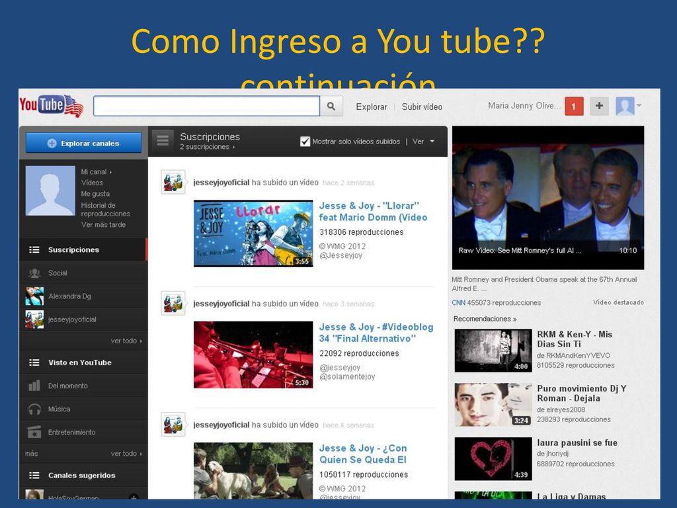Open Jesse & Joy Llorar video title
Screen dimensions: 677x508
373,212
